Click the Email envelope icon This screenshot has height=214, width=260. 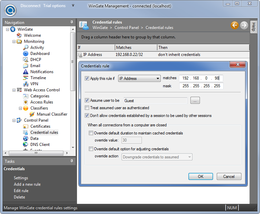pyautogui.click(x=26, y=66)
